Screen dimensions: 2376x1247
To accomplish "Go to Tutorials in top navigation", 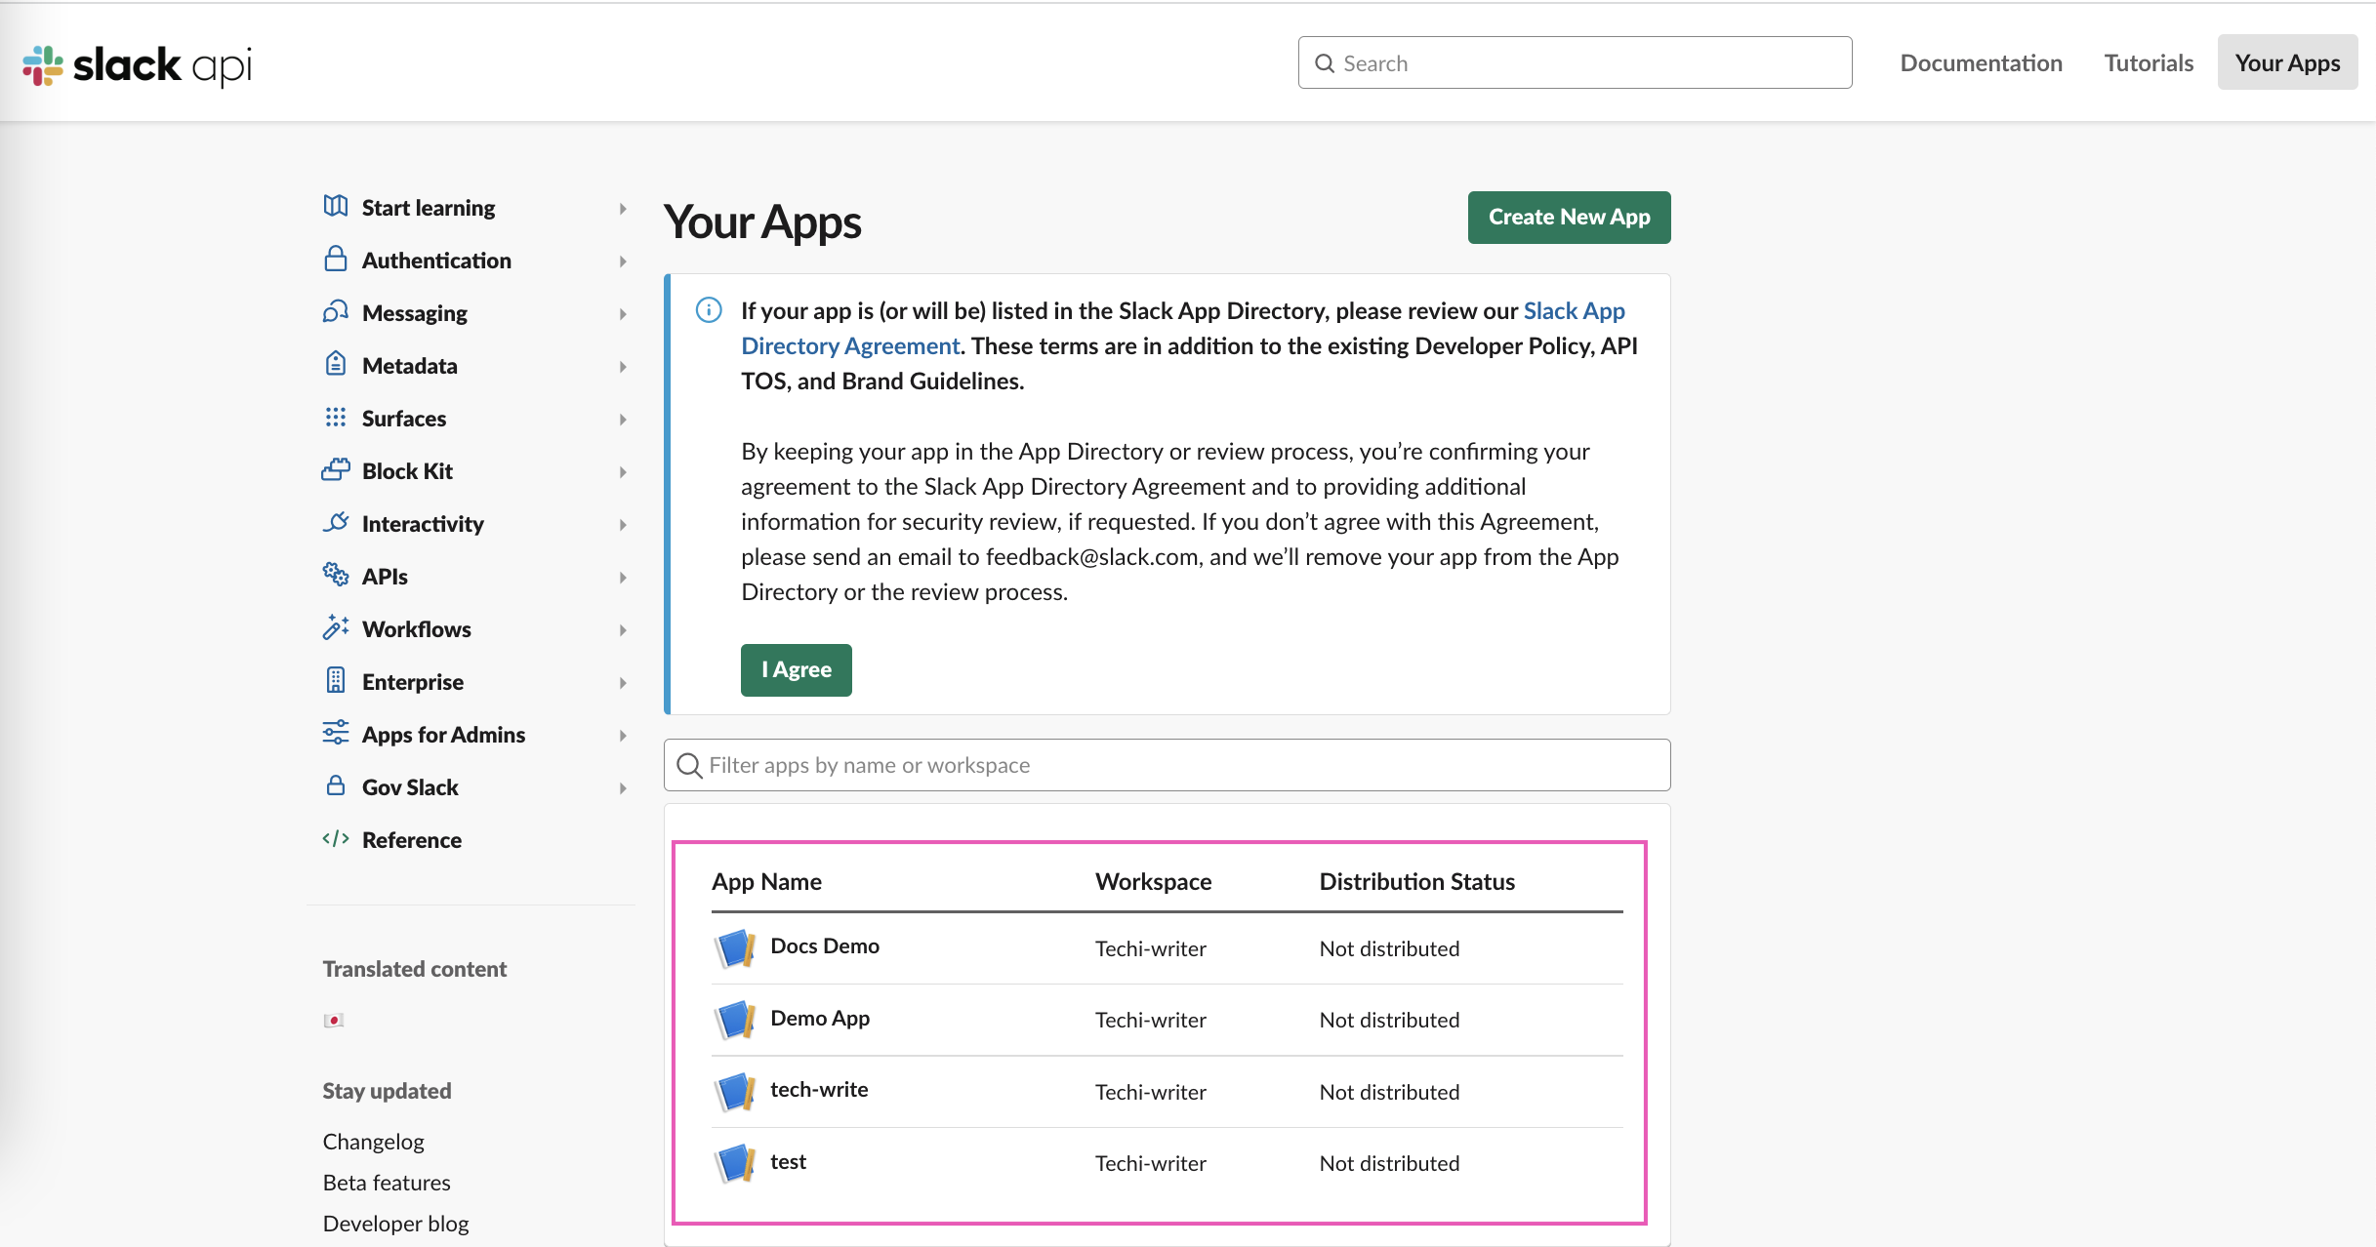I will 2149,62.
